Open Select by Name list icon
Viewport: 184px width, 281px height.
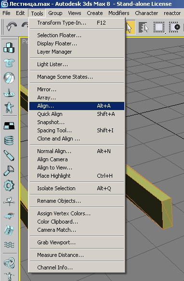coord(144,28)
